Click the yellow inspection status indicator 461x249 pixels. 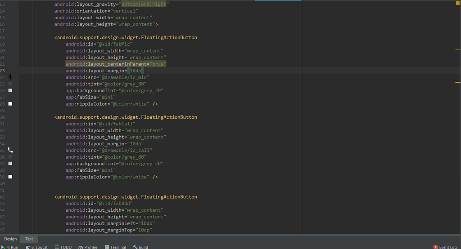[457, 3]
